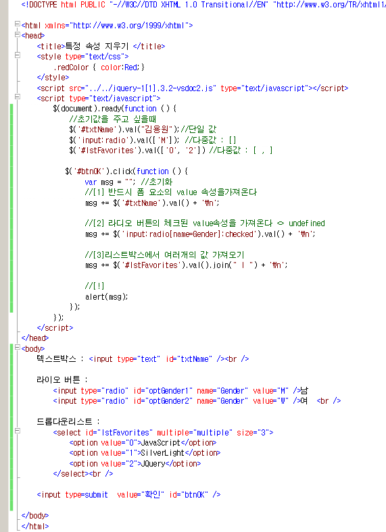Collapse the html element outline node
386x532 pixels.
click(x=18, y=24)
